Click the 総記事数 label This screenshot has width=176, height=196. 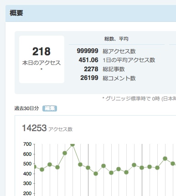coord(114,69)
